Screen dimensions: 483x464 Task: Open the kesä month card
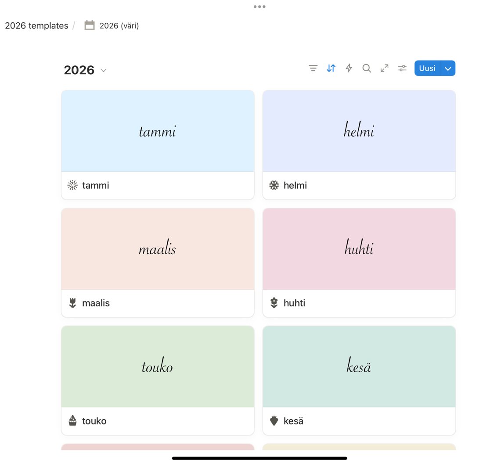(x=359, y=366)
